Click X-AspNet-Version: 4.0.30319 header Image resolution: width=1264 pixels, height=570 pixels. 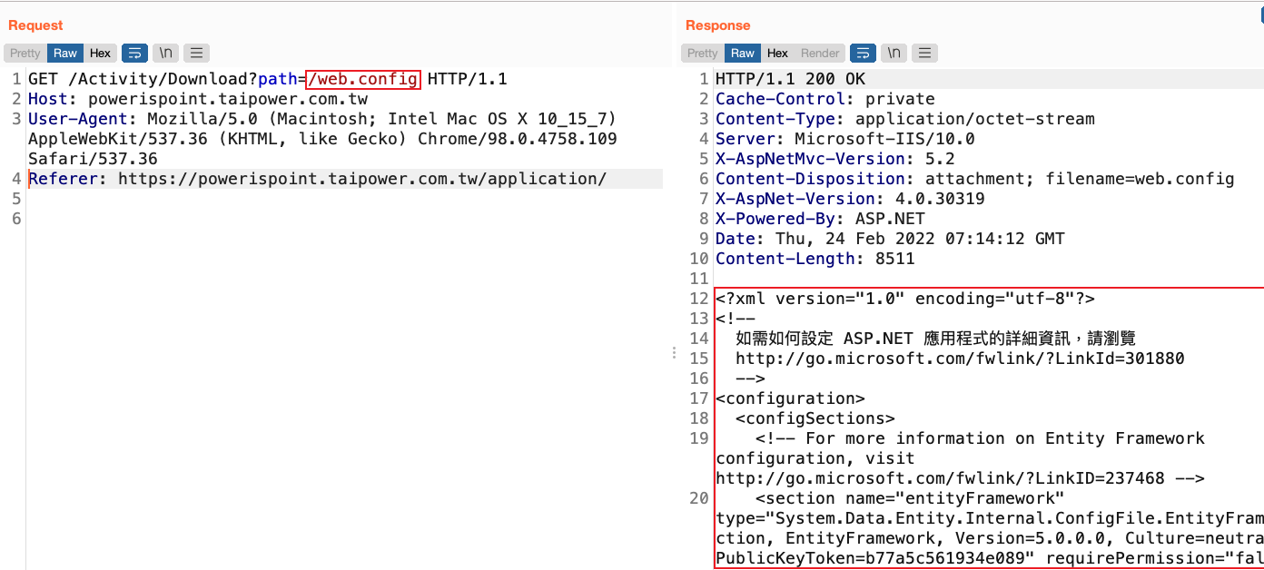click(850, 199)
